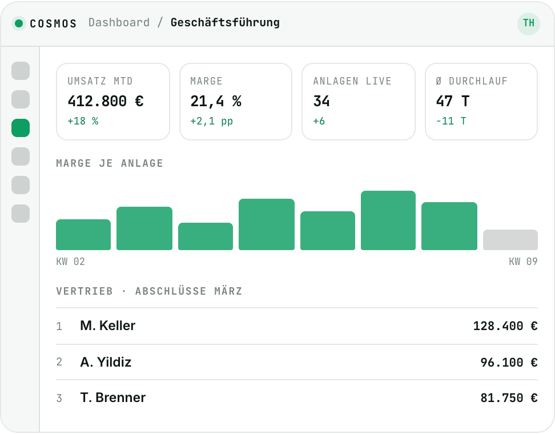Open the Anlagen Live card
The image size is (555, 434).
[x=359, y=102]
